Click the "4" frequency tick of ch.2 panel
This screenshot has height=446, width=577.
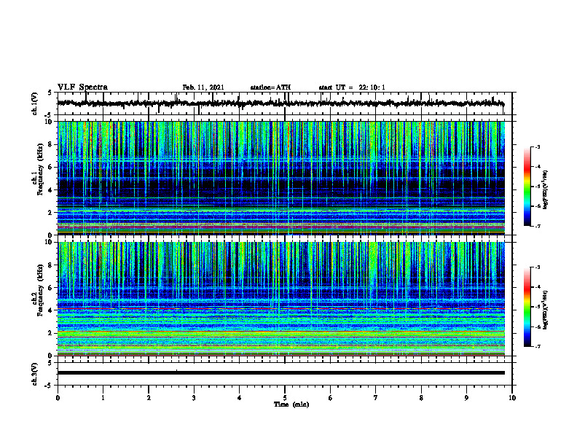(50, 310)
